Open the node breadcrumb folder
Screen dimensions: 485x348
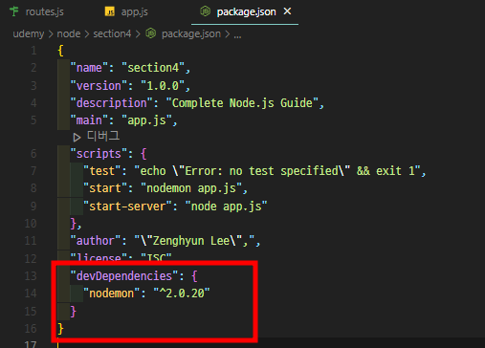(x=69, y=33)
